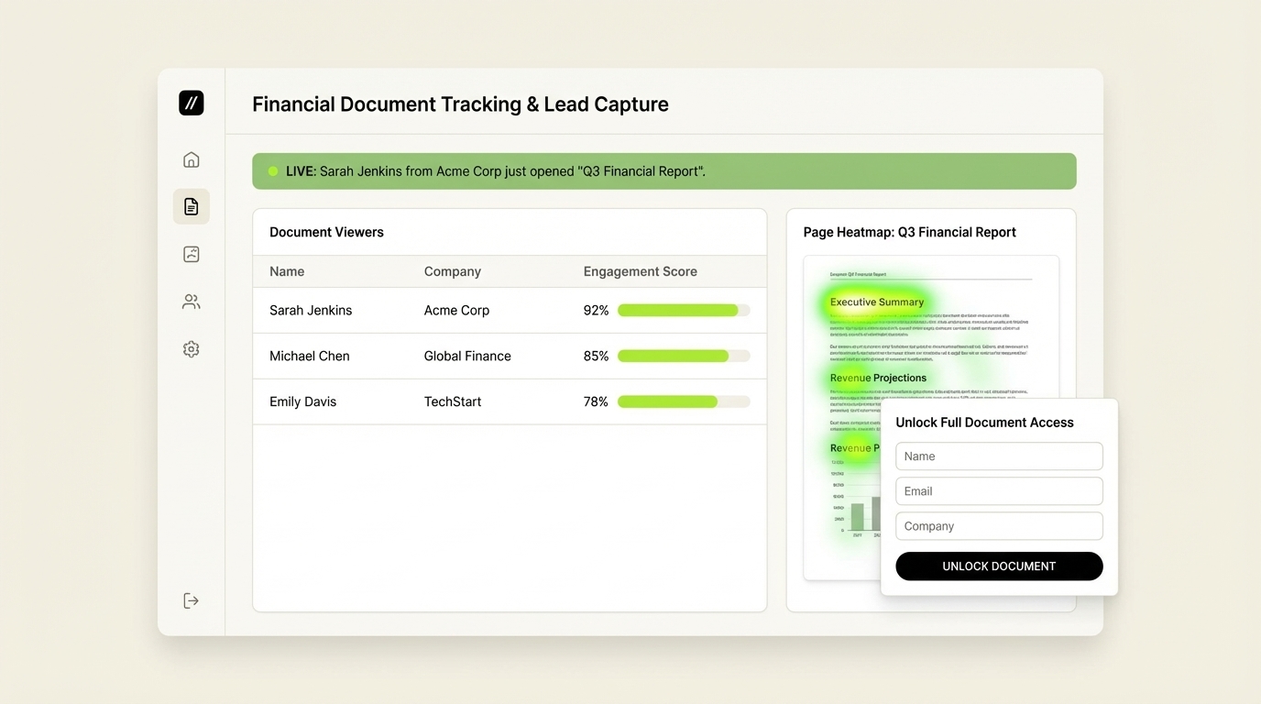Open the team members icon in the sidebar
Image resolution: width=1261 pixels, height=704 pixels.
point(191,301)
